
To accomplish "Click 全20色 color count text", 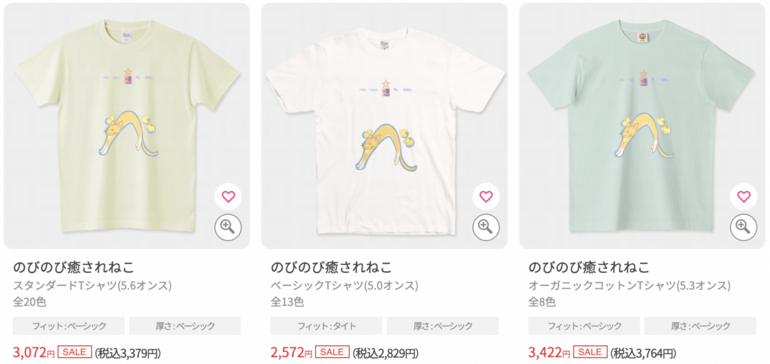I will pos(29,302).
